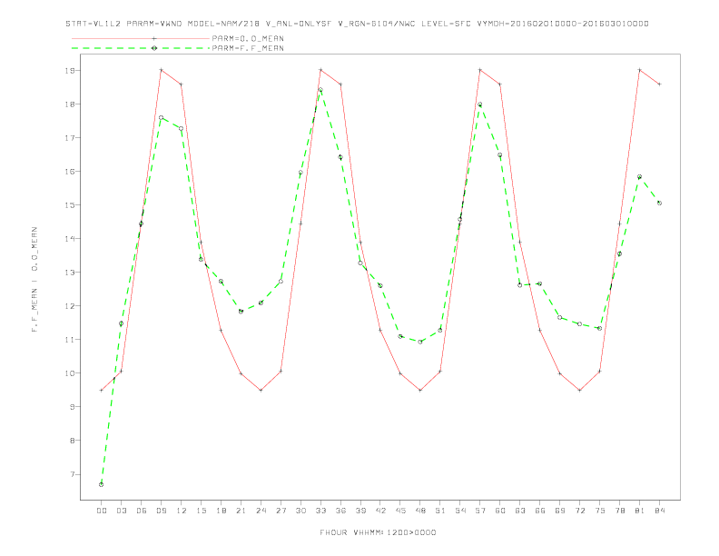Click y-axis tick label 7
This screenshot has width=719, height=556.
click(73, 474)
